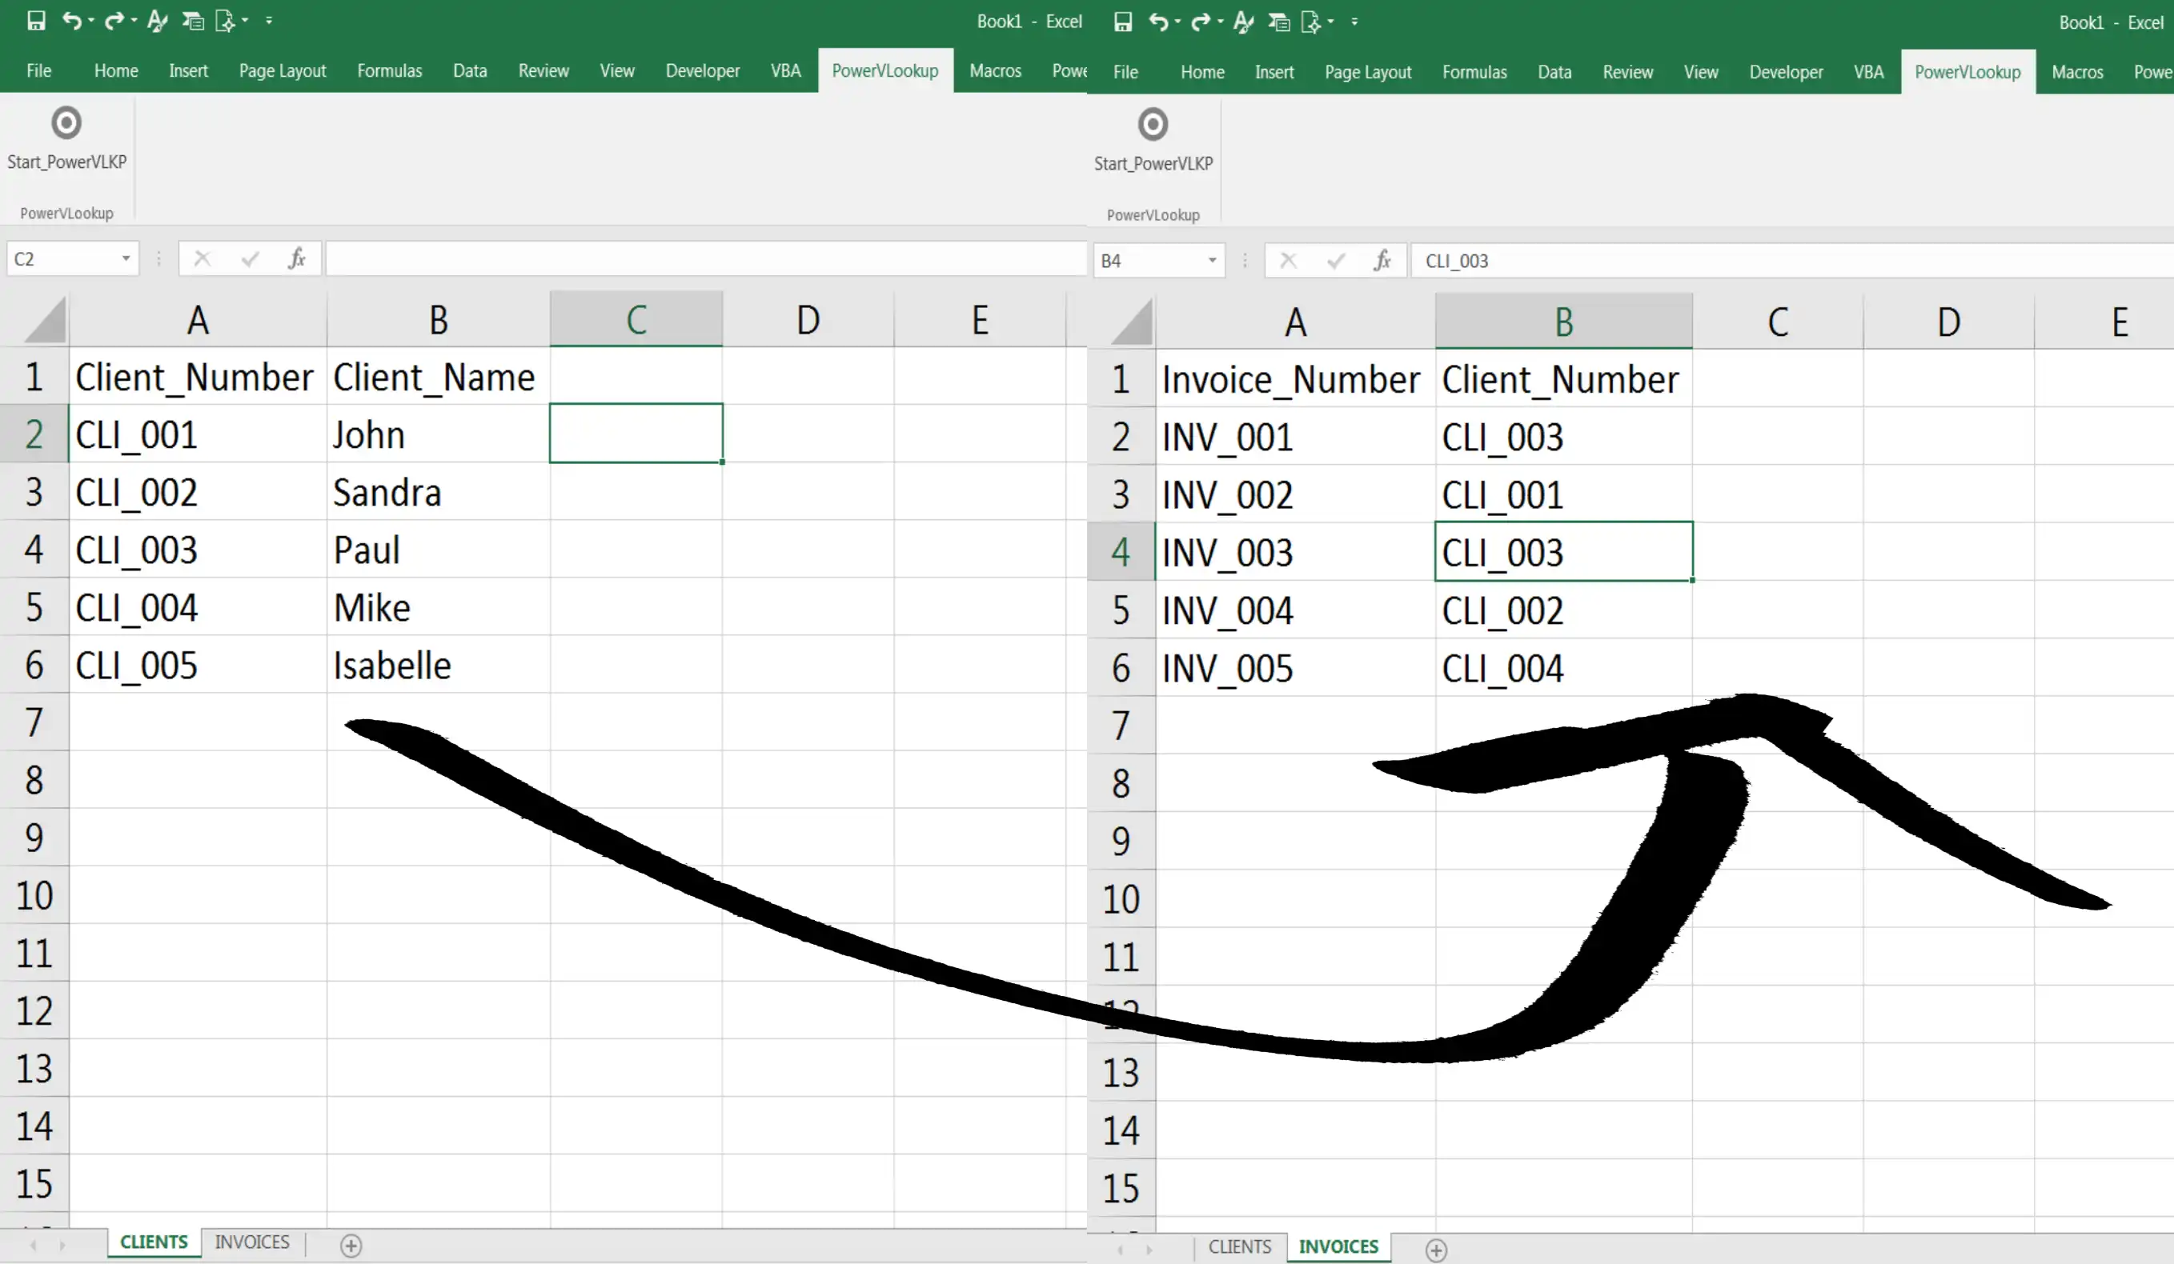The image size is (2174, 1264).
Task: Click the CLIENTS sheet tab left
Action: 154,1242
